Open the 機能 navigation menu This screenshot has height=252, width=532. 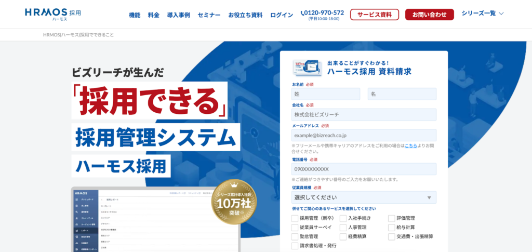[135, 15]
